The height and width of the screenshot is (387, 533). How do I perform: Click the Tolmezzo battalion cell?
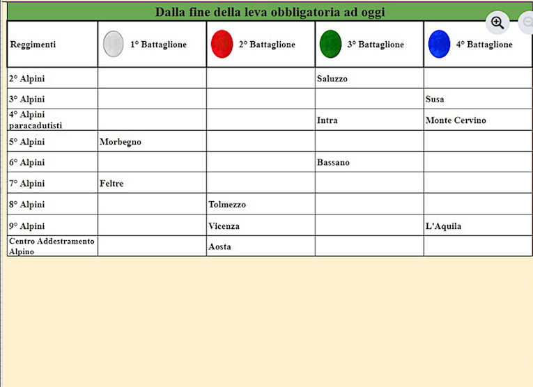pyautogui.click(x=227, y=205)
